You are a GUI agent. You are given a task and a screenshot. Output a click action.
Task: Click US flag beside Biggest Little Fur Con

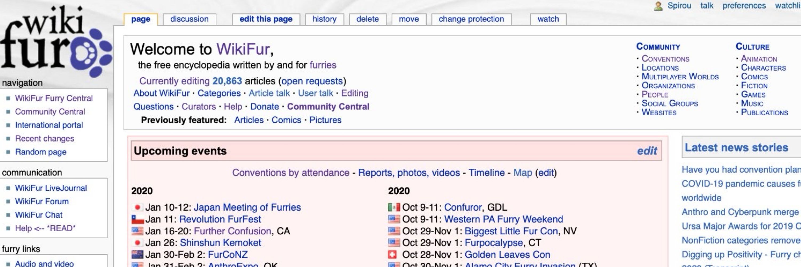[x=394, y=231]
